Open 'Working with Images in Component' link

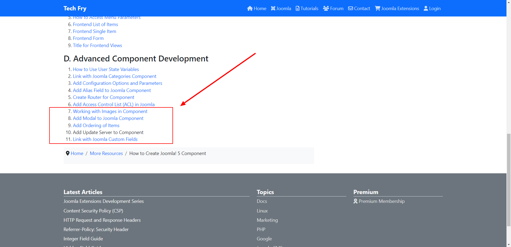click(x=110, y=111)
